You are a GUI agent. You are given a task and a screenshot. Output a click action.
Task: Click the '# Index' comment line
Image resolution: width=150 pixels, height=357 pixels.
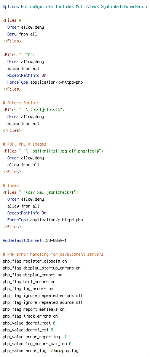pos(11,185)
